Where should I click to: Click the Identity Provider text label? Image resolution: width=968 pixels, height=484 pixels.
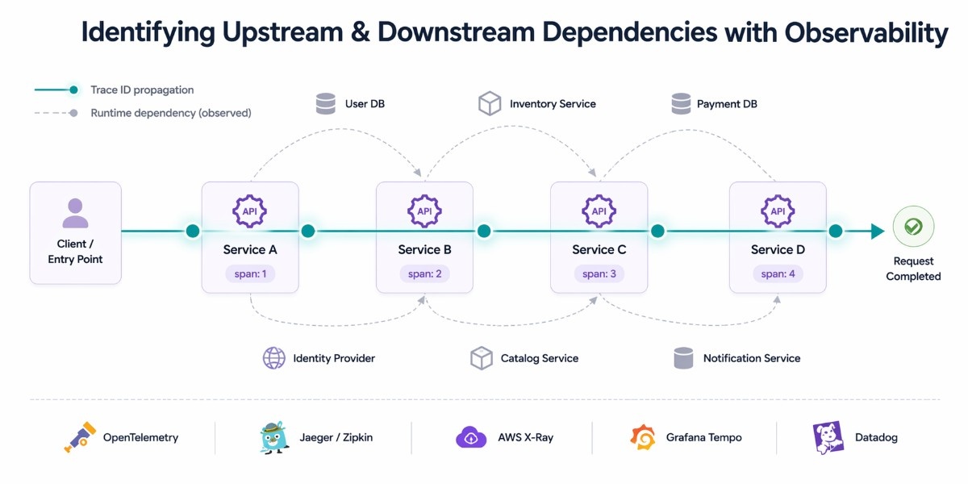334,358
